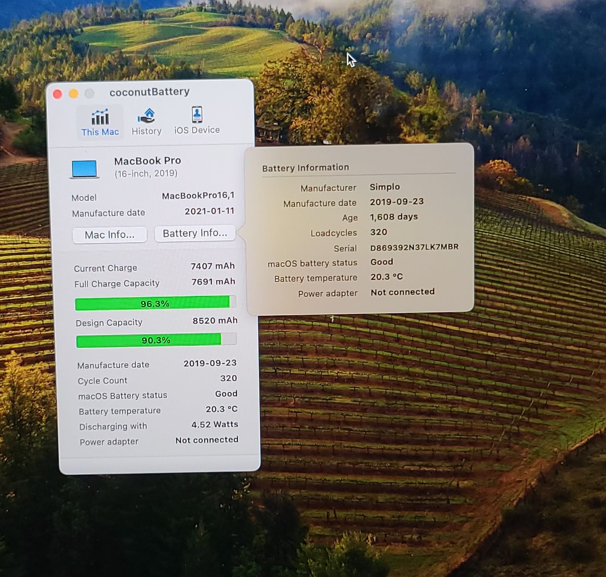Click the Age label in popover
606x577 pixels.
(350, 218)
